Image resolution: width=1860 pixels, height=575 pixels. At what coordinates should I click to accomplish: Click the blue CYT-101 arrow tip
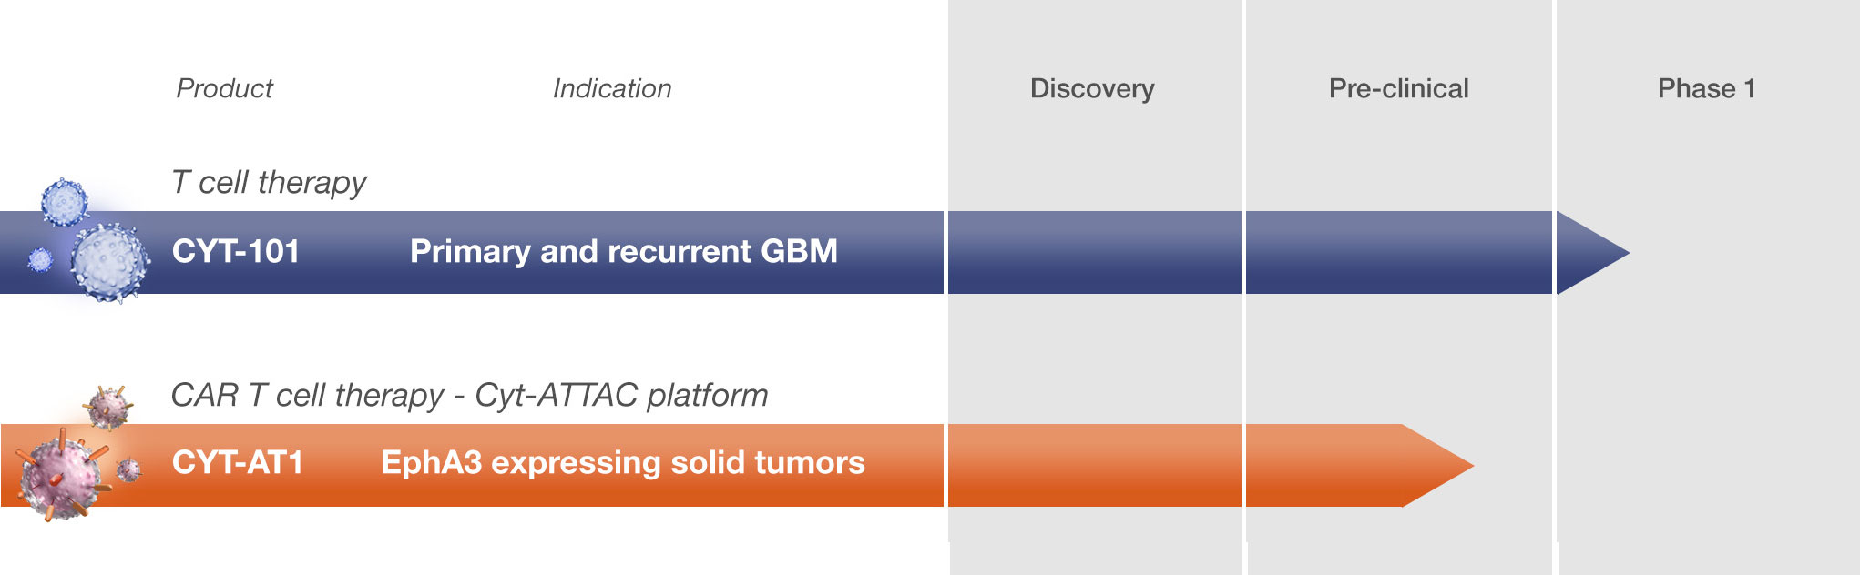(1591, 253)
